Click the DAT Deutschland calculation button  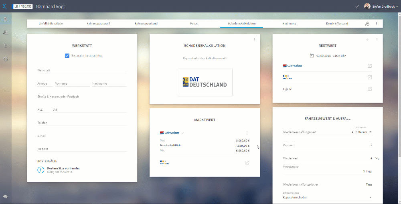[205, 82]
